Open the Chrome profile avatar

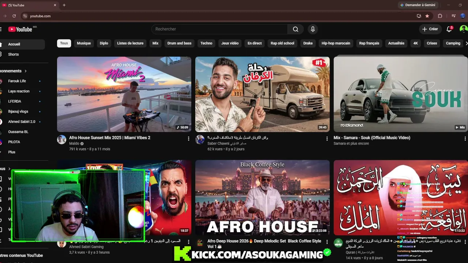pos(463,16)
